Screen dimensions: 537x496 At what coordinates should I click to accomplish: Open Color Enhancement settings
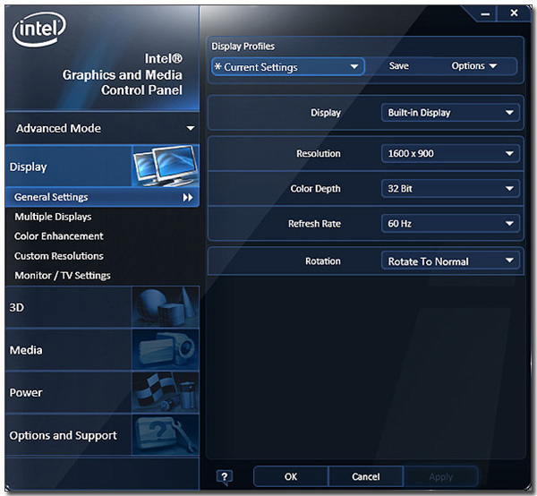pyautogui.click(x=58, y=236)
